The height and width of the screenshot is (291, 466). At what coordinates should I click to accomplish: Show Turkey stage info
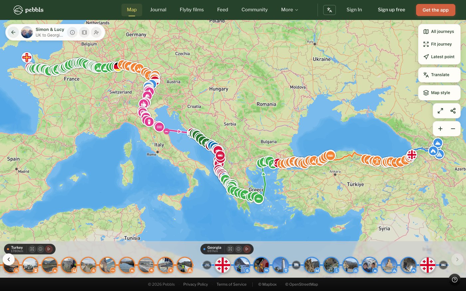tap(41, 249)
